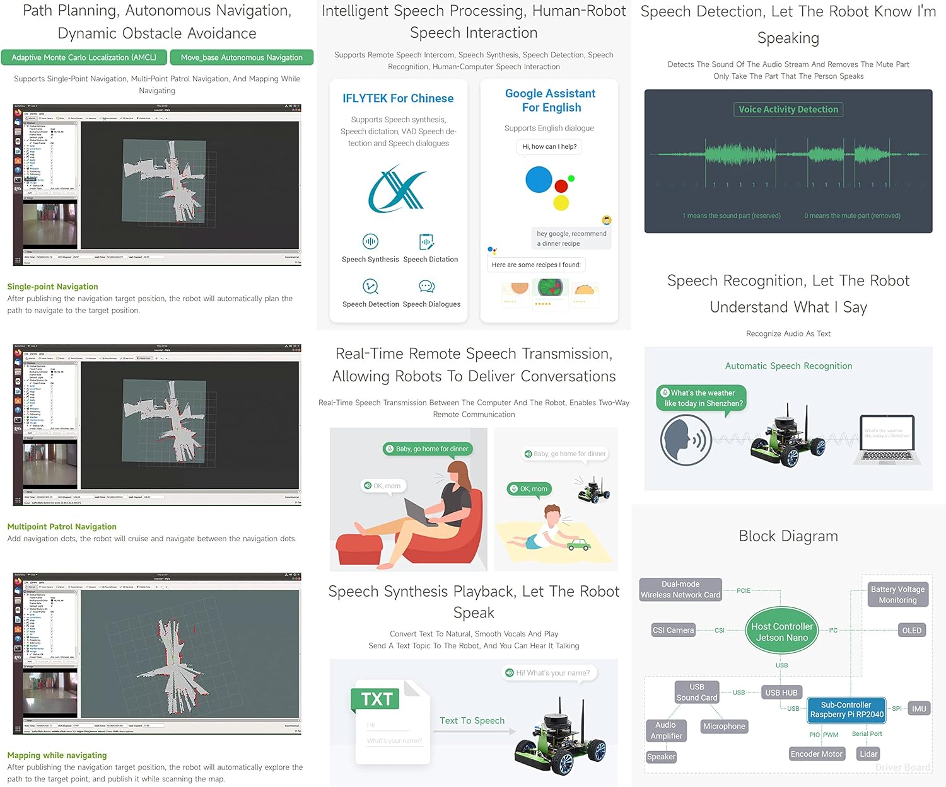This screenshot has height=787, width=946.
Task: Click the 'Host Controller Jetson Nano' node
Action: (782, 631)
